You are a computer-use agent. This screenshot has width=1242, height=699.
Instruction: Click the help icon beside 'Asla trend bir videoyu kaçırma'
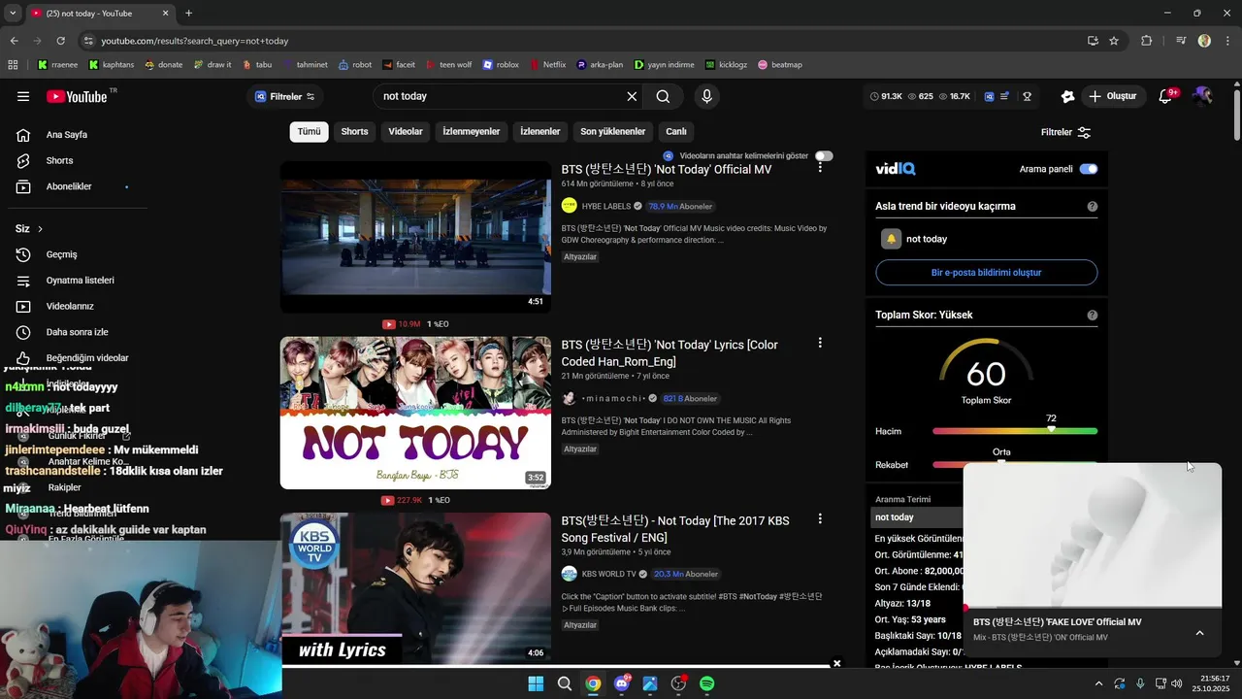1093,207
